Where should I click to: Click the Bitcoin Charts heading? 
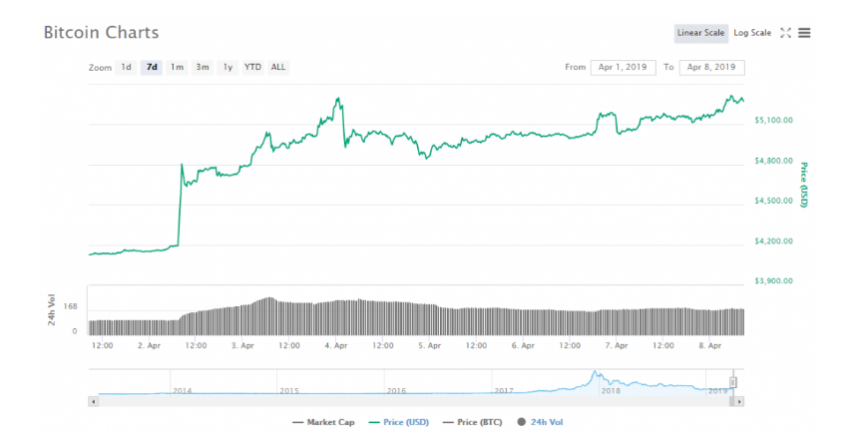click(x=101, y=33)
